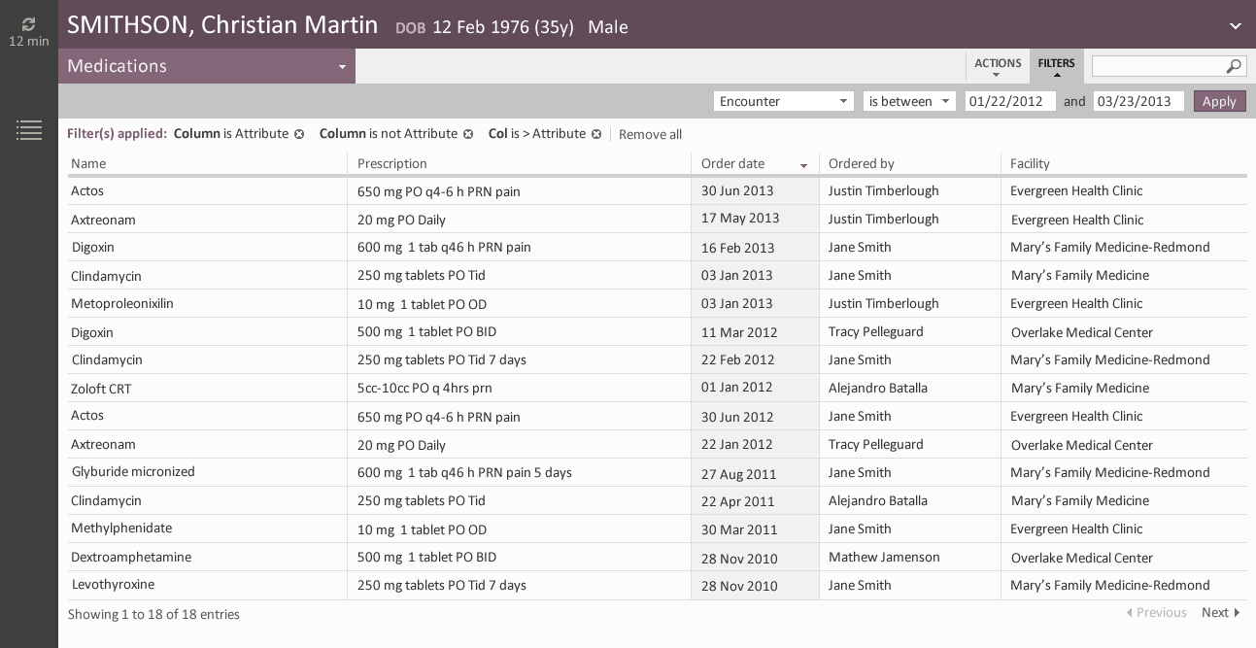
Task: Click inside the search text box
Action: click(1156, 66)
